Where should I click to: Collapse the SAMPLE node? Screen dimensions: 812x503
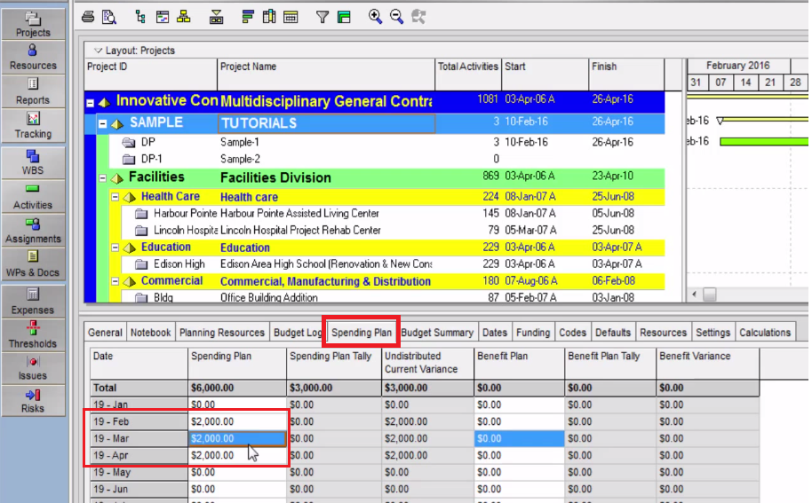point(102,124)
